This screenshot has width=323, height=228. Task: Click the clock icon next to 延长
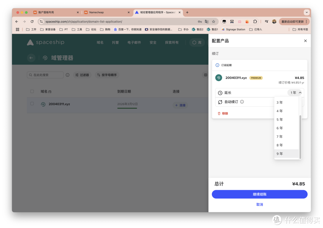[x=220, y=93]
